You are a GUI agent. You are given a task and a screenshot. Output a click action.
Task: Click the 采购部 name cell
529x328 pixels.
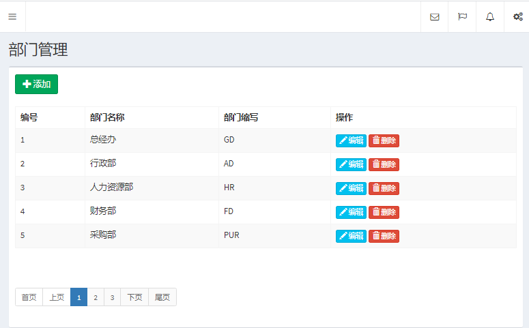tap(152, 236)
